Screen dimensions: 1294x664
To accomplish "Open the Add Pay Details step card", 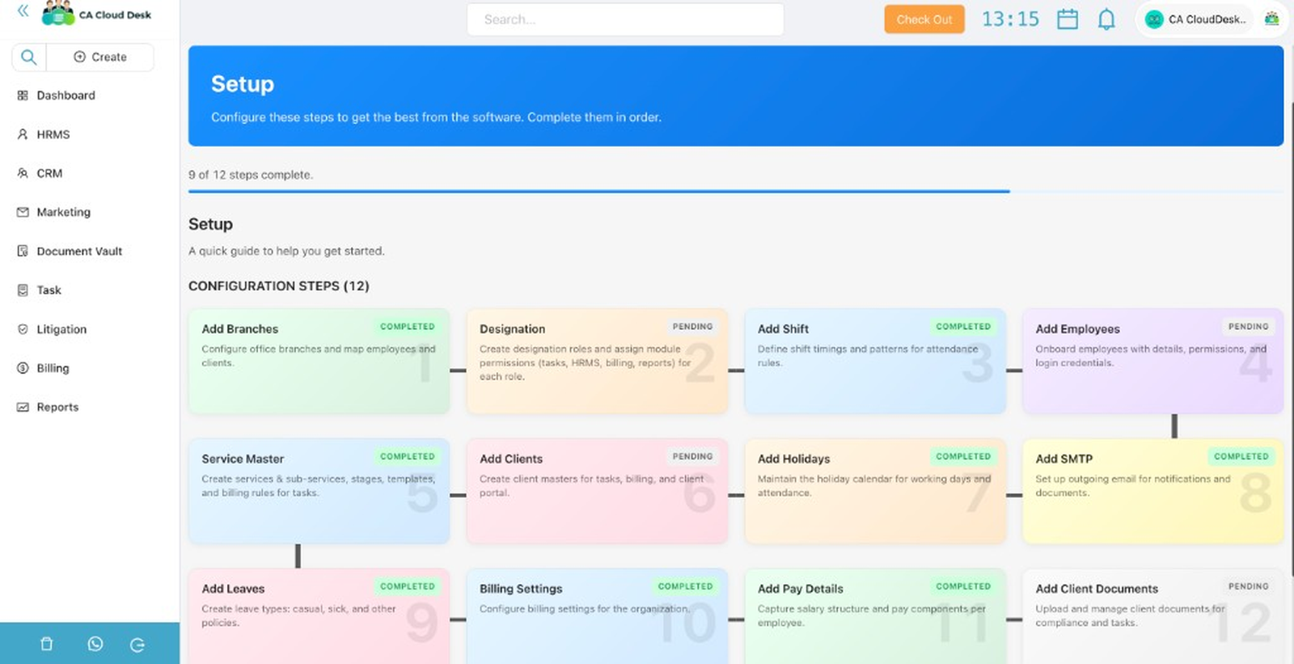I will 875,616.
